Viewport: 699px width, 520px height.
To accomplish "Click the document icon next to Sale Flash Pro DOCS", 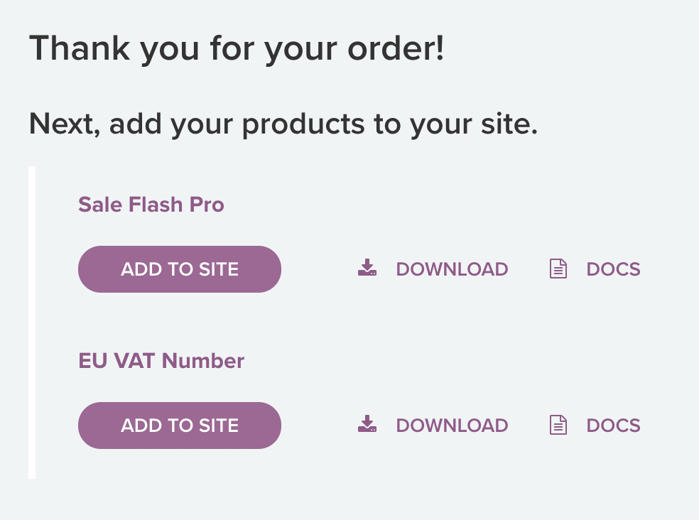I will pyautogui.click(x=558, y=269).
